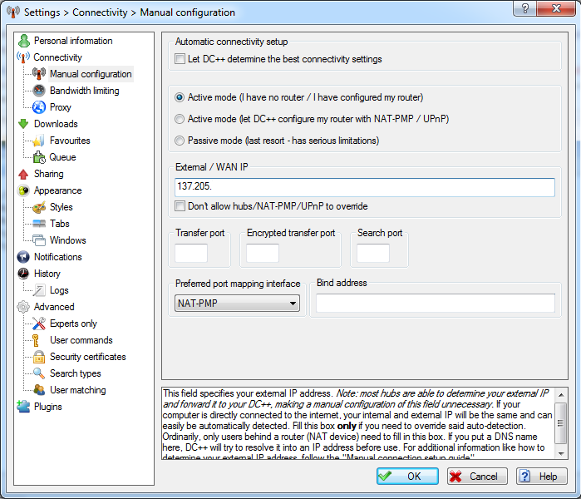Click the Styles paint palette icon
The height and width of the screenshot is (499, 581).
pyautogui.click(x=39, y=207)
